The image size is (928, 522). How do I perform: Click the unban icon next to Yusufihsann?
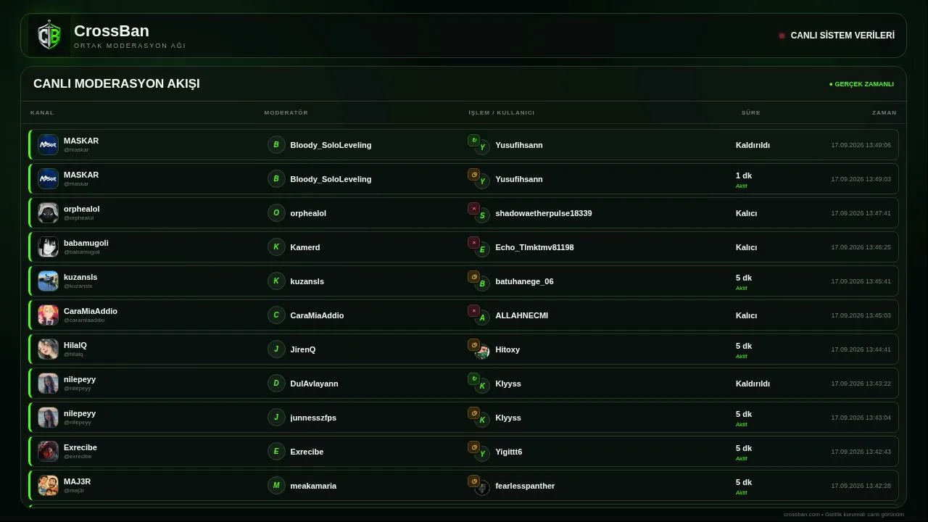coord(473,140)
